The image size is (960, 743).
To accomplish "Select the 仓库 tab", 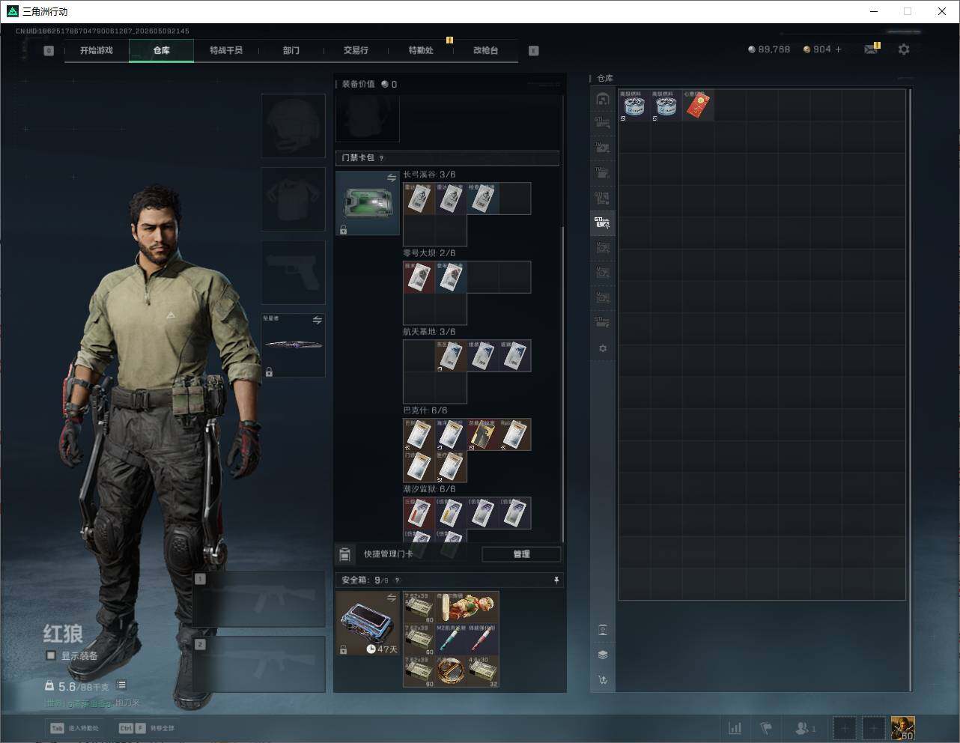I will pos(161,50).
